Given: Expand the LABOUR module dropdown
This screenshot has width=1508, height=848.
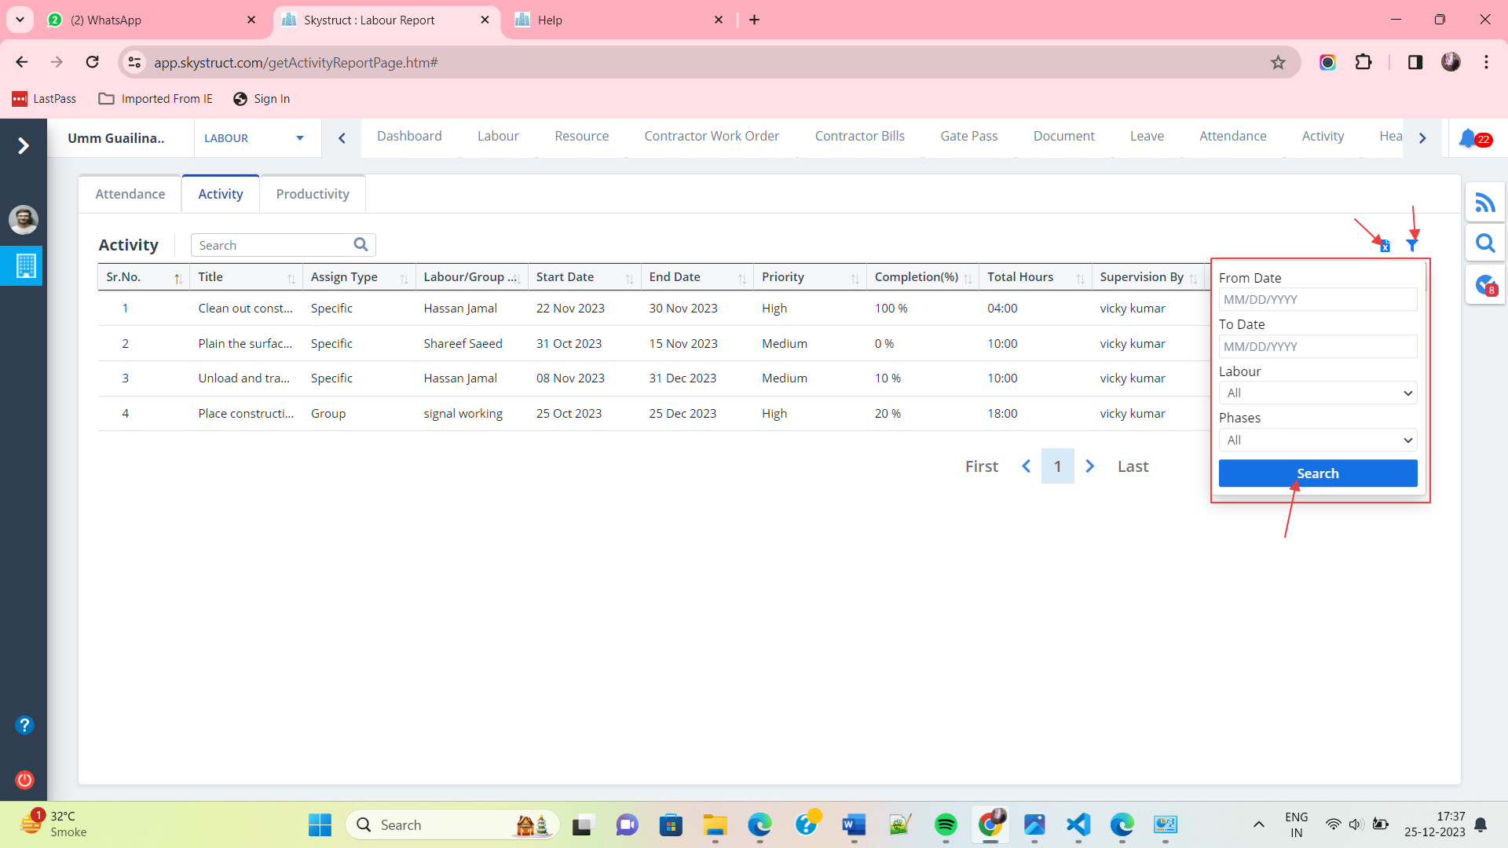Looking at the screenshot, I should (299, 138).
